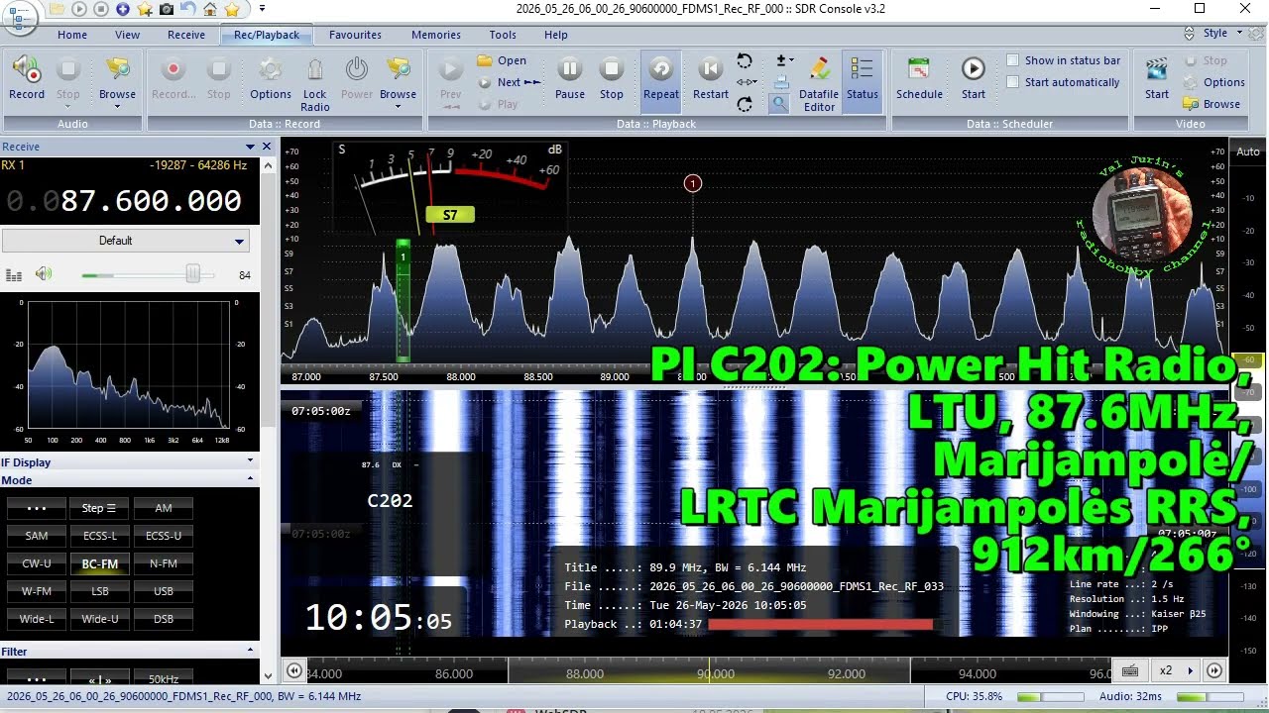This screenshot has height=713, width=1269.
Task: Open the Tools ribbon tab
Action: [503, 35]
